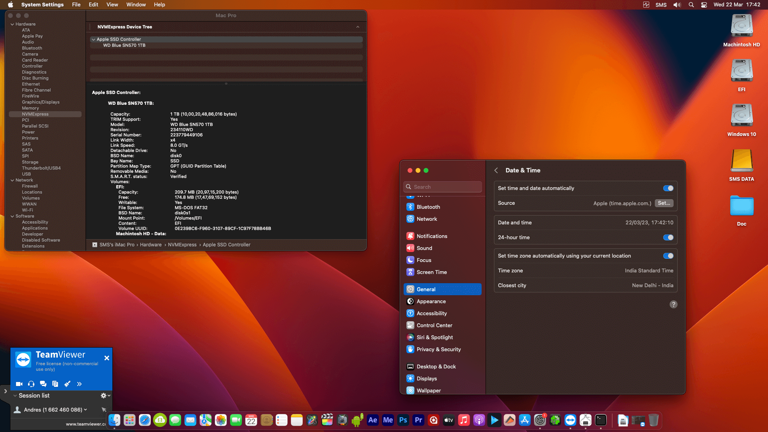Open Machintosh HD desktop drive
768x432 pixels.
(742, 26)
